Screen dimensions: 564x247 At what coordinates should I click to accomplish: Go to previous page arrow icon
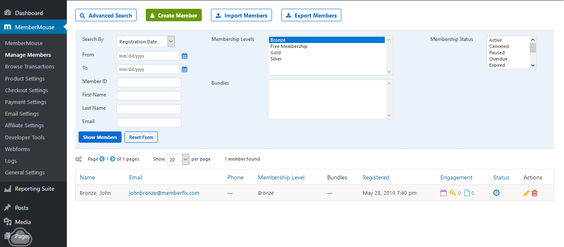pos(102,159)
